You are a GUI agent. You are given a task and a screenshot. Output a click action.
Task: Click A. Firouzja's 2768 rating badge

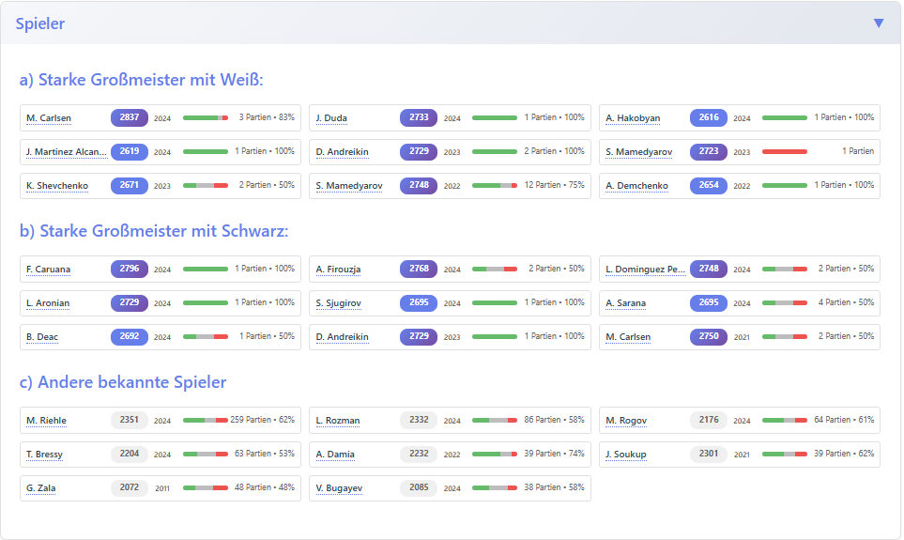click(419, 270)
